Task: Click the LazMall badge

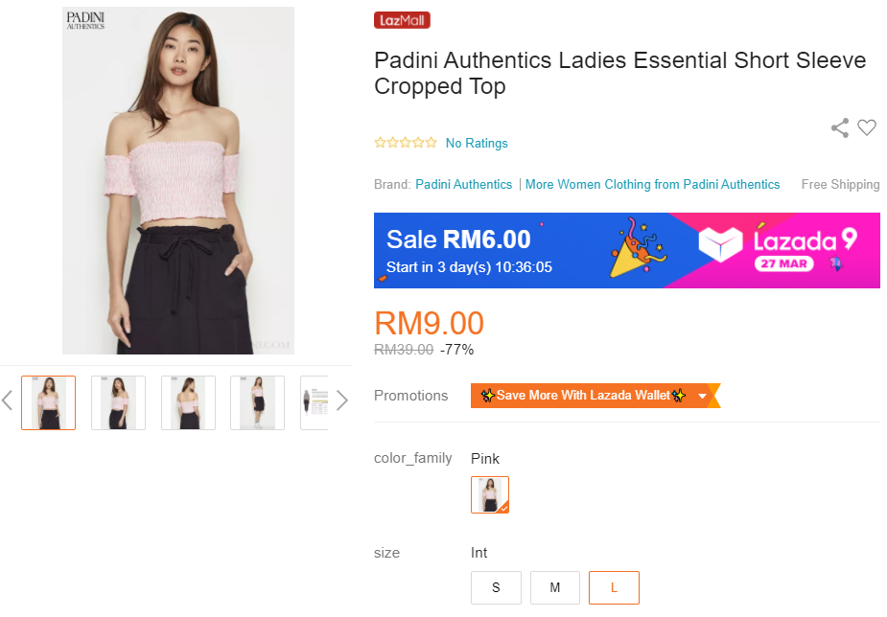Action: click(x=402, y=20)
